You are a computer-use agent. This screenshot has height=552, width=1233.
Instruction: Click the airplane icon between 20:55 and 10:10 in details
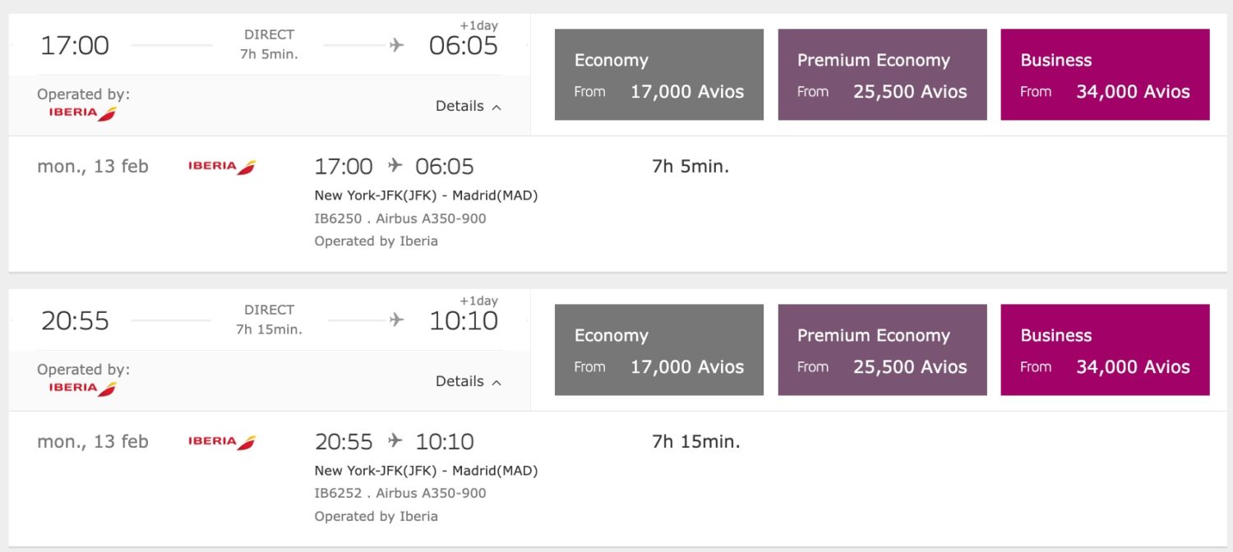394,441
